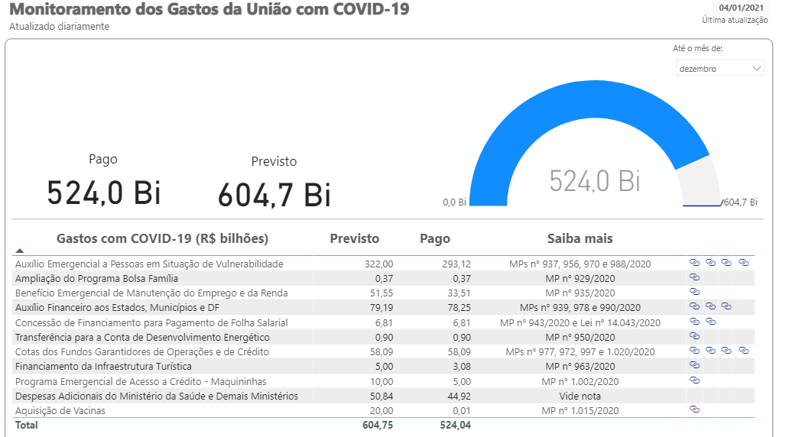Select 'Concessão de Financiamento para Pagamento de Folha Salarial'
The height and width of the screenshot is (437, 786).
point(151,322)
